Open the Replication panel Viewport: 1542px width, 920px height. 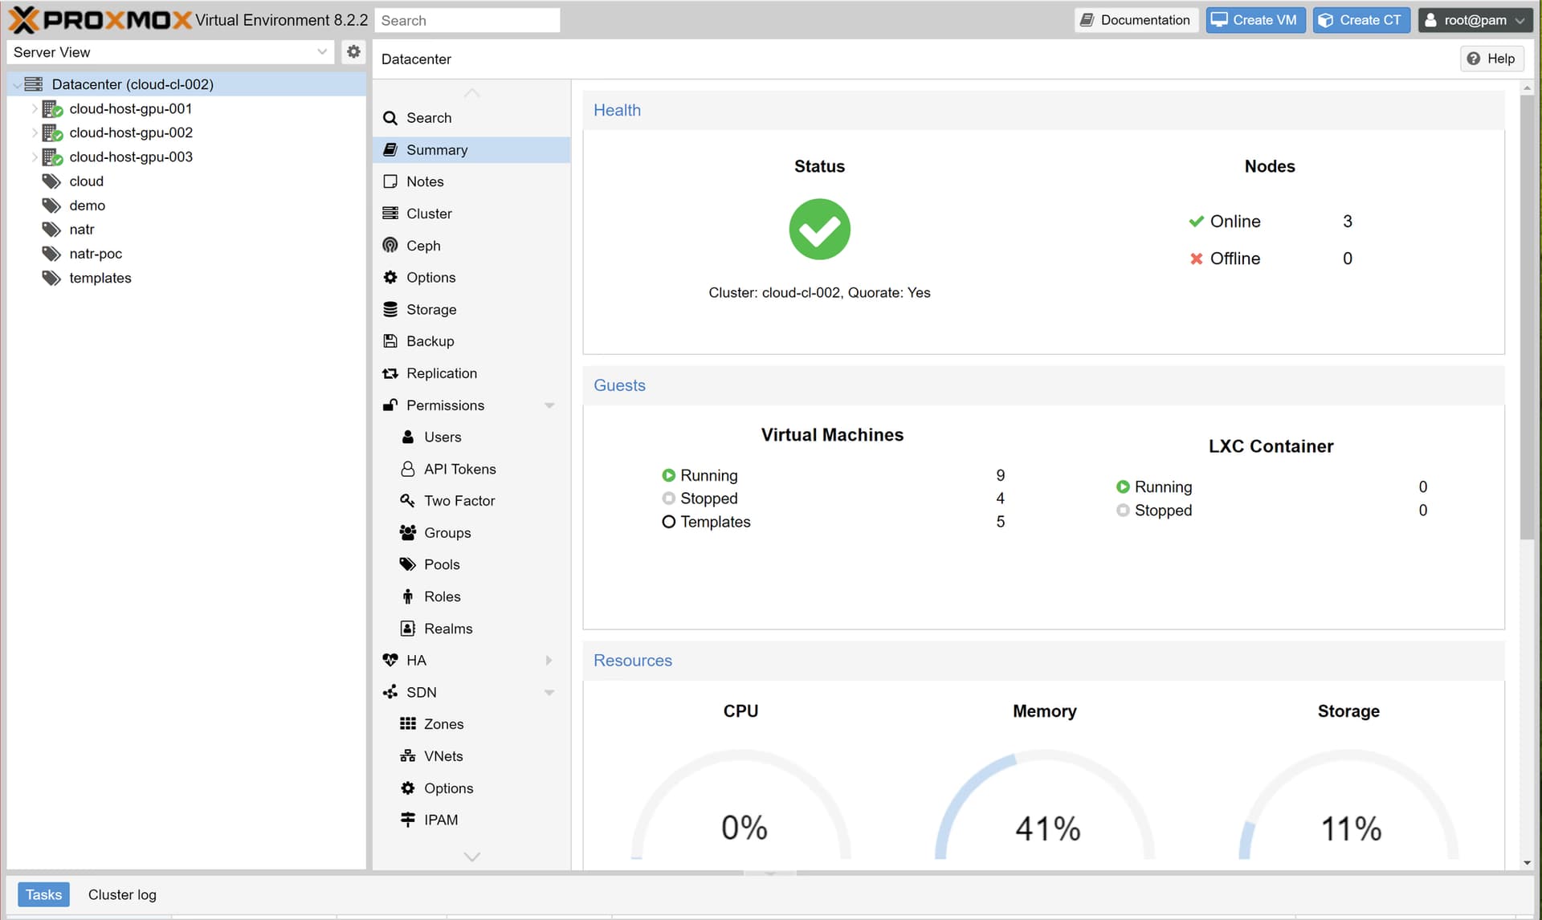[x=440, y=372]
